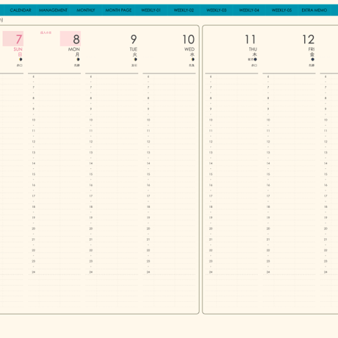Click the moon phase icon under Tuesday 9
Viewport: 338px width, 338px height.
(135, 60)
